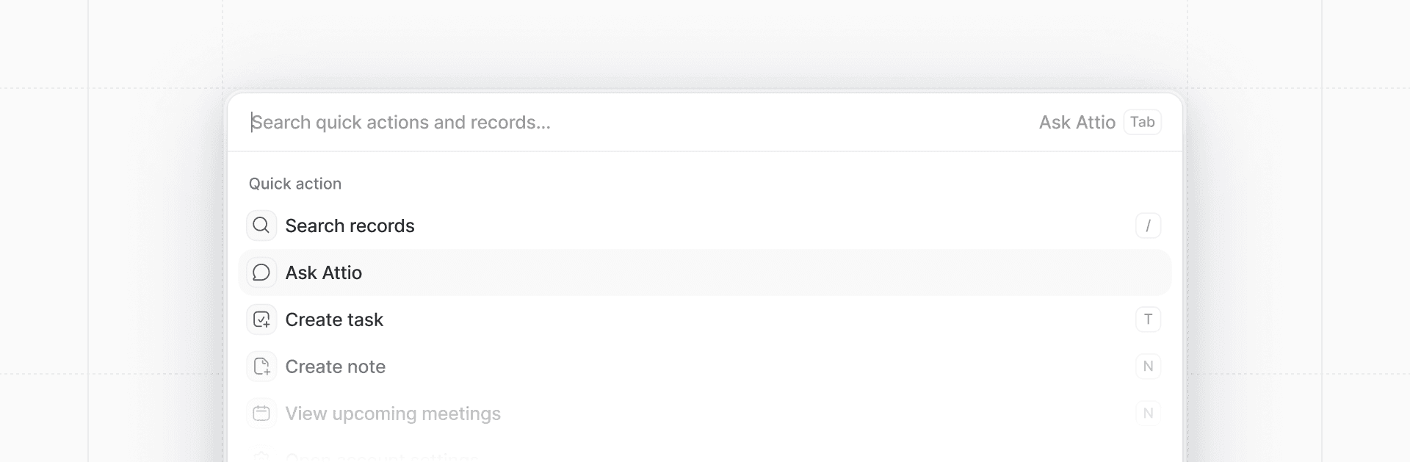1410x462 pixels.
Task: Click the N shortcut badge beside Create note
Action: pos(1148,367)
